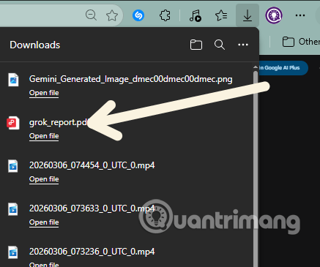Image resolution: width=320 pixels, height=267 pixels.
Task: Select Gemini_Generated_Image_dmec00dmec00dmec.png file name
Action: click(131, 80)
